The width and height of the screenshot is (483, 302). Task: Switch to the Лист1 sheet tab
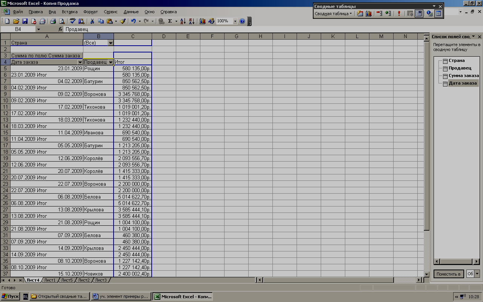(x=50, y=280)
